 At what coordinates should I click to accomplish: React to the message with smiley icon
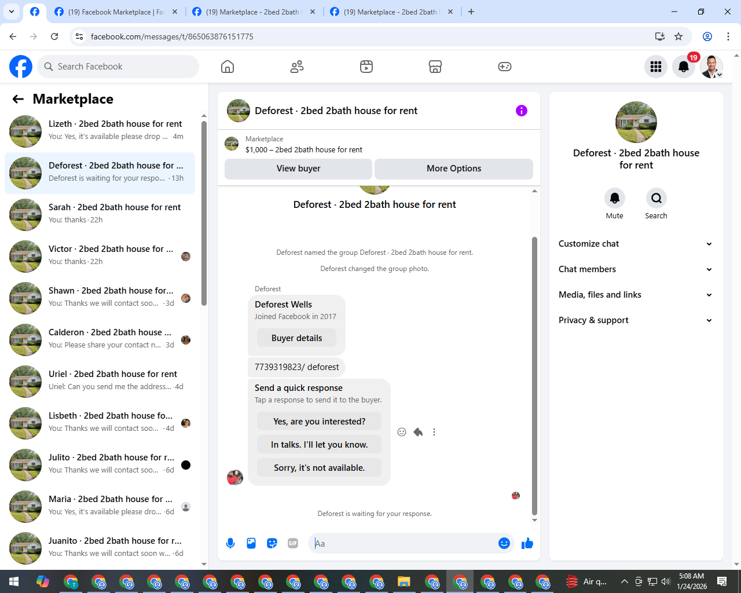402,432
